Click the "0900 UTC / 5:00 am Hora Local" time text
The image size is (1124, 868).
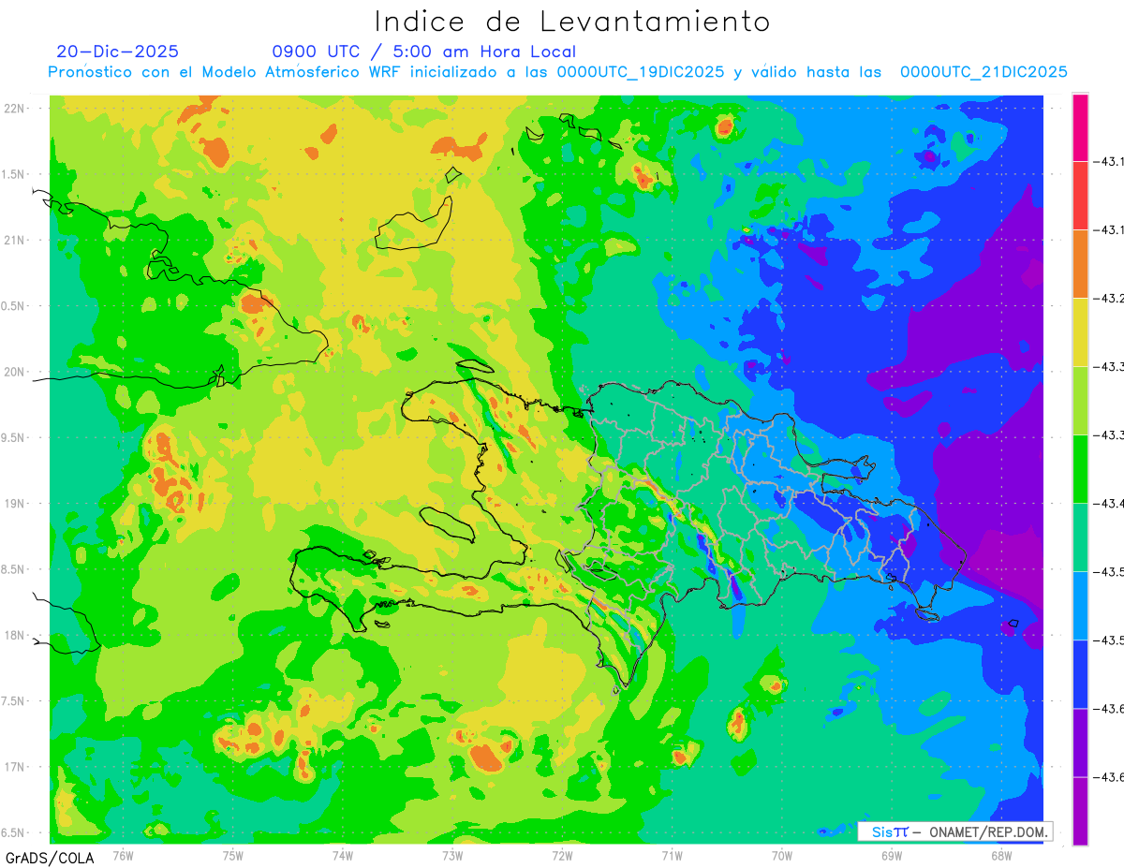[x=424, y=51]
